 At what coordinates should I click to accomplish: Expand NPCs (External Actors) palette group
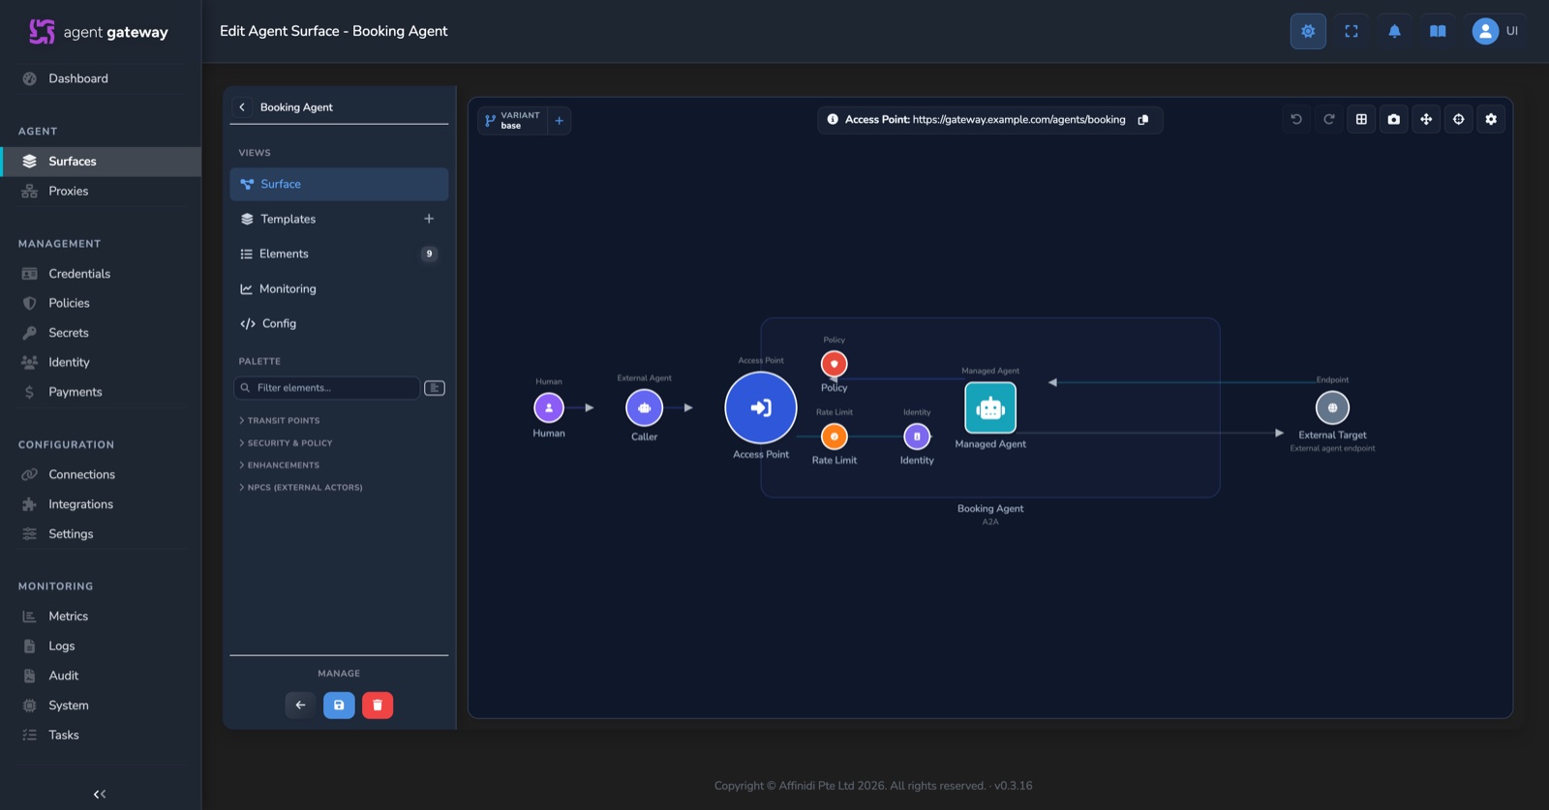coord(301,488)
